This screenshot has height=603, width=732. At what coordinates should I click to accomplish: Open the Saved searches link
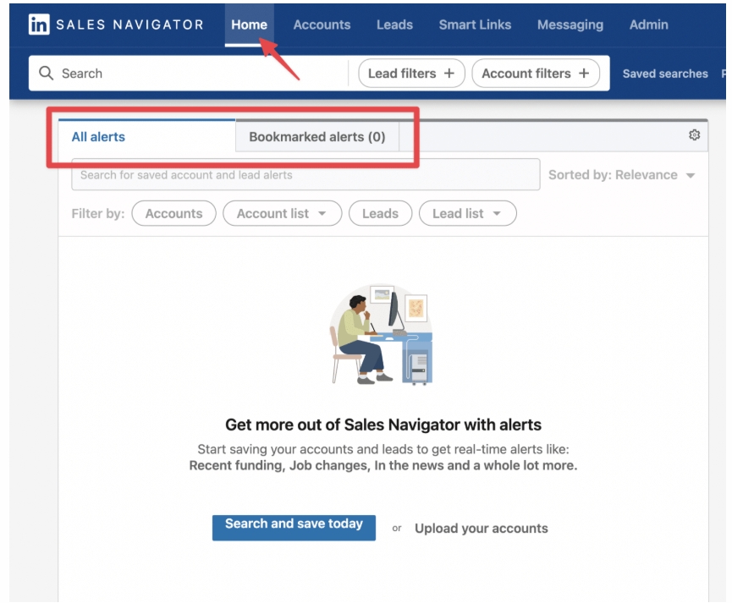[665, 74]
